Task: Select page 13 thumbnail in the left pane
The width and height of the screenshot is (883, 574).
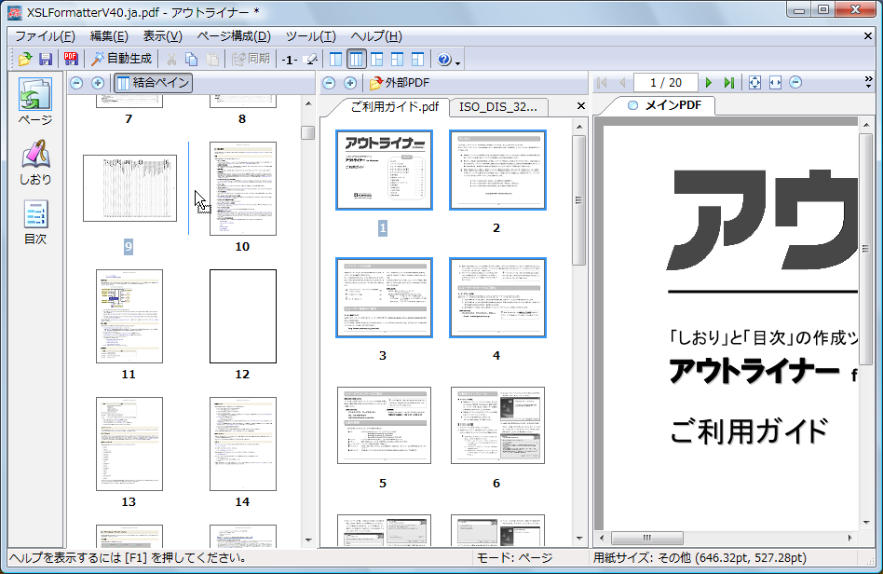Action: pos(129,444)
